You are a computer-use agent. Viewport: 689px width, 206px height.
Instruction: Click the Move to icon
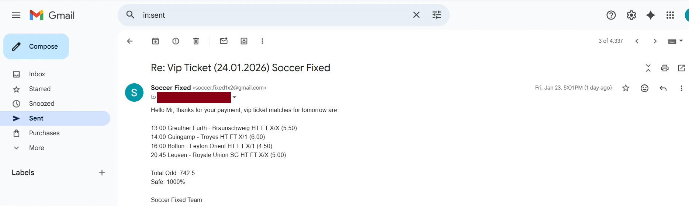(x=244, y=41)
